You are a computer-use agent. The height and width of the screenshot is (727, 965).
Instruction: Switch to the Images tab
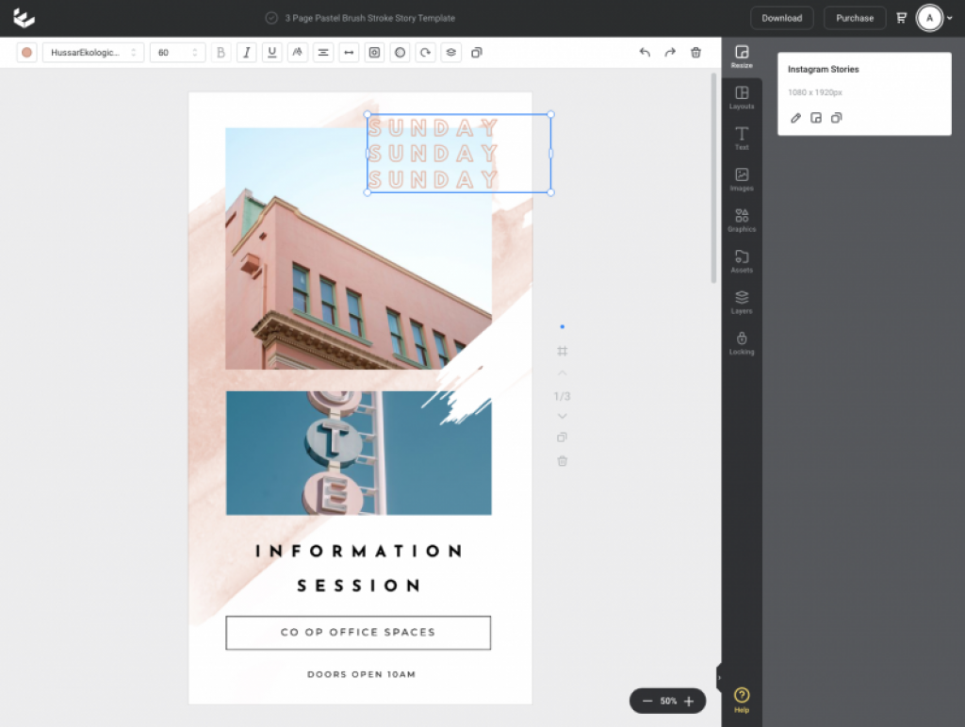click(742, 179)
